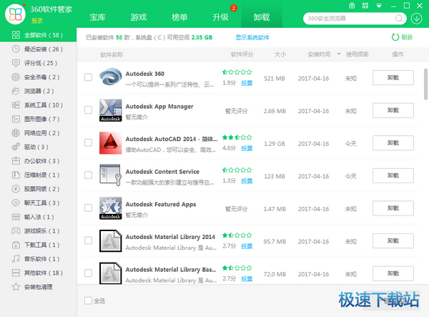The image size is (429, 317).
Task: Select 网络应用 (2) category
Action: click(39, 133)
